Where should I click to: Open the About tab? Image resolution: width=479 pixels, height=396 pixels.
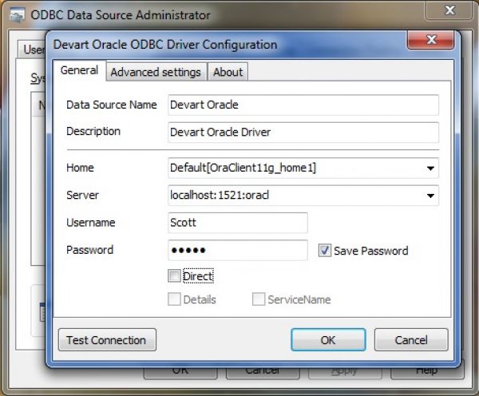coord(228,72)
